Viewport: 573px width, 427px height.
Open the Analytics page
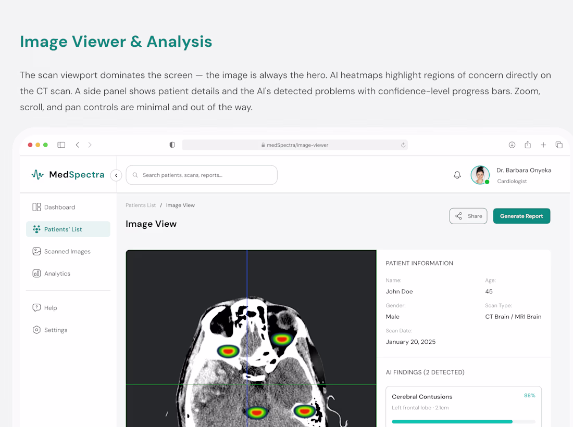pos(57,274)
